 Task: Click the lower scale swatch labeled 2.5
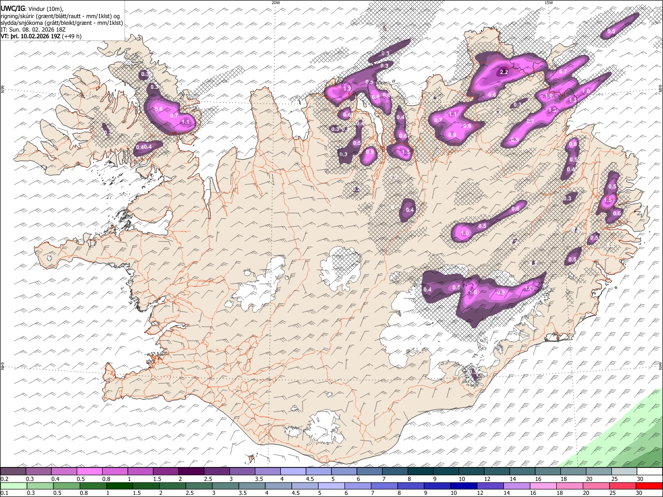[x=199, y=486]
